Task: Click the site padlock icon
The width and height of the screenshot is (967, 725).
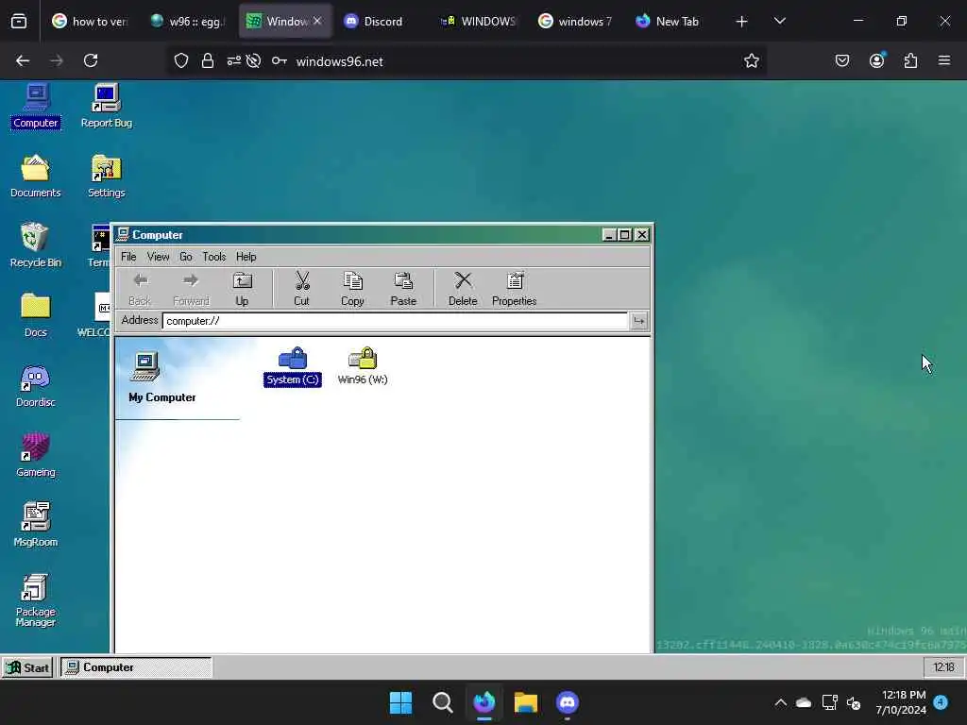Action: pos(208,61)
